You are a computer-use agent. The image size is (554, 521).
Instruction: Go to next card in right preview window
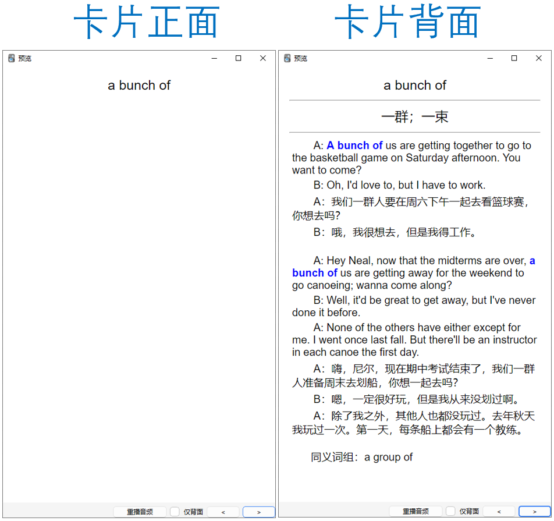click(535, 512)
